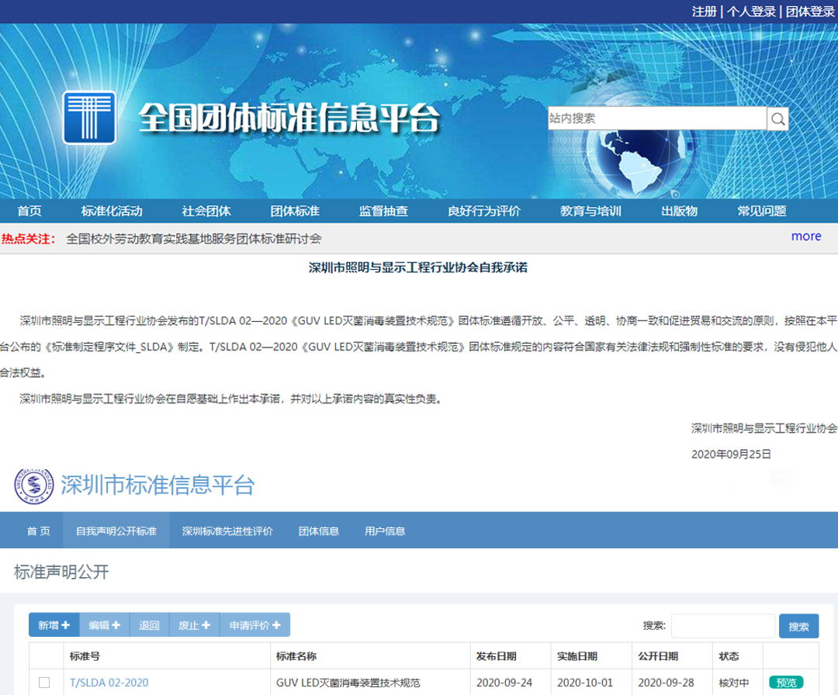Screen dimensions: 838x695
Task: Click the 'more' hot topics link
Action: [806, 237]
